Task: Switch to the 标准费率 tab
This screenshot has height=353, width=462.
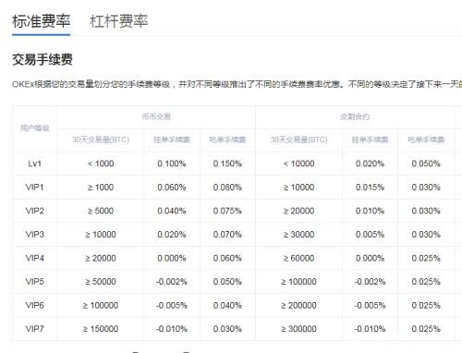Action: tap(42, 21)
